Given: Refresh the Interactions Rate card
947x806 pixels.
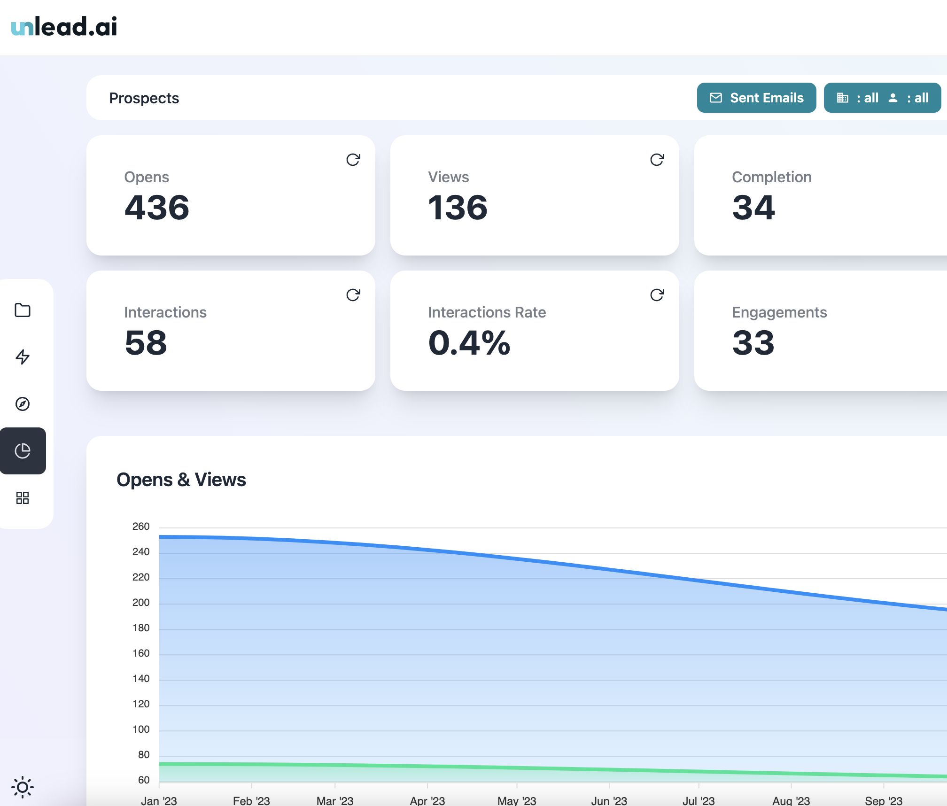Looking at the screenshot, I should [657, 295].
